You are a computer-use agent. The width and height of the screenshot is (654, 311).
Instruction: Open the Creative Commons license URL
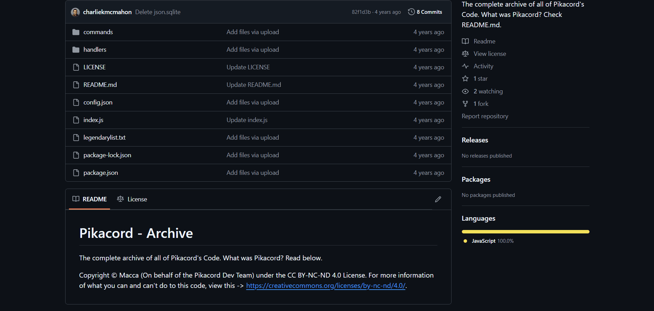(x=326, y=286)
